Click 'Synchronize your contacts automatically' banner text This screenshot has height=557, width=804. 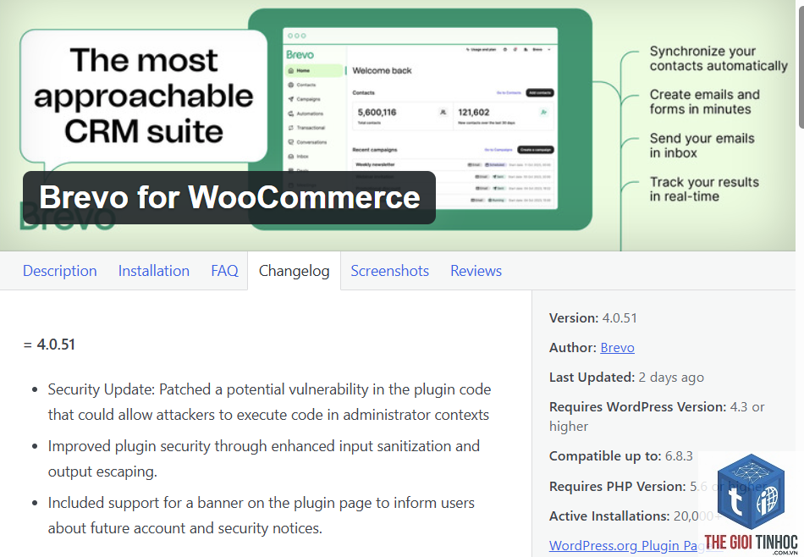(719, 58)
